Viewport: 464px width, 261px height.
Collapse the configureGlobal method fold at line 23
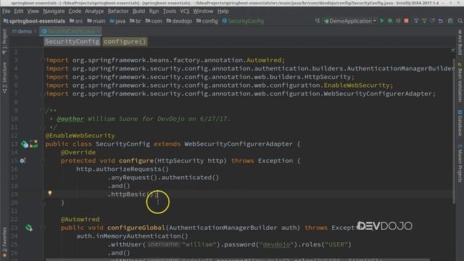point(43,228)
